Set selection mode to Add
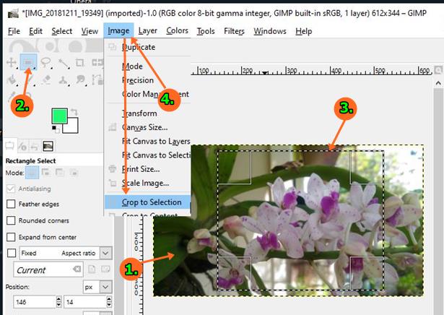Viewport: 444px width, 315px height. [46, 172]
